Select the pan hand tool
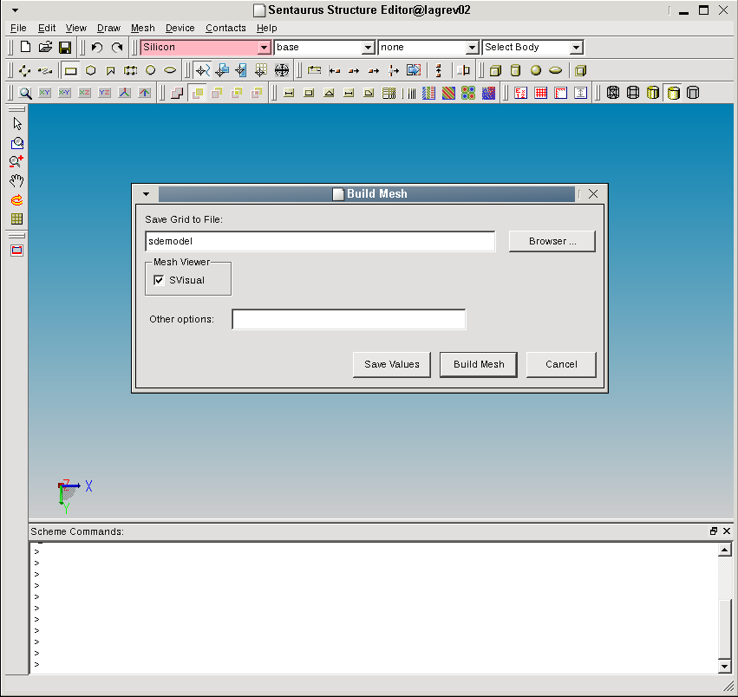The height and width of the screenshot is (697, 738). pyautogui.click(x=16, y=180)
